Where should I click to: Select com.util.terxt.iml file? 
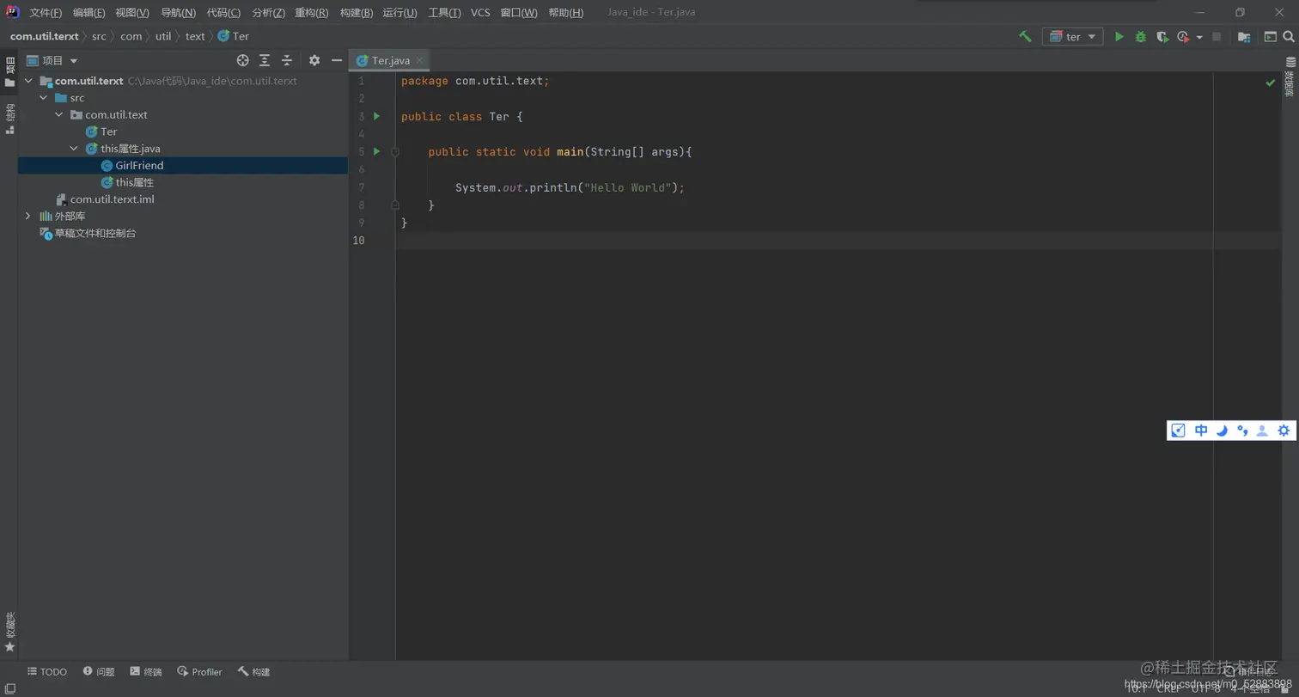point(104,199)
